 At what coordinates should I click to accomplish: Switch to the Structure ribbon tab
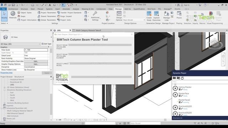(24, 9)
